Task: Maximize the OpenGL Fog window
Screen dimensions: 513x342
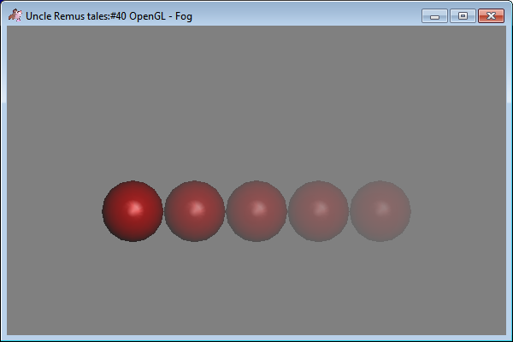Action: [x=463, y=16]
